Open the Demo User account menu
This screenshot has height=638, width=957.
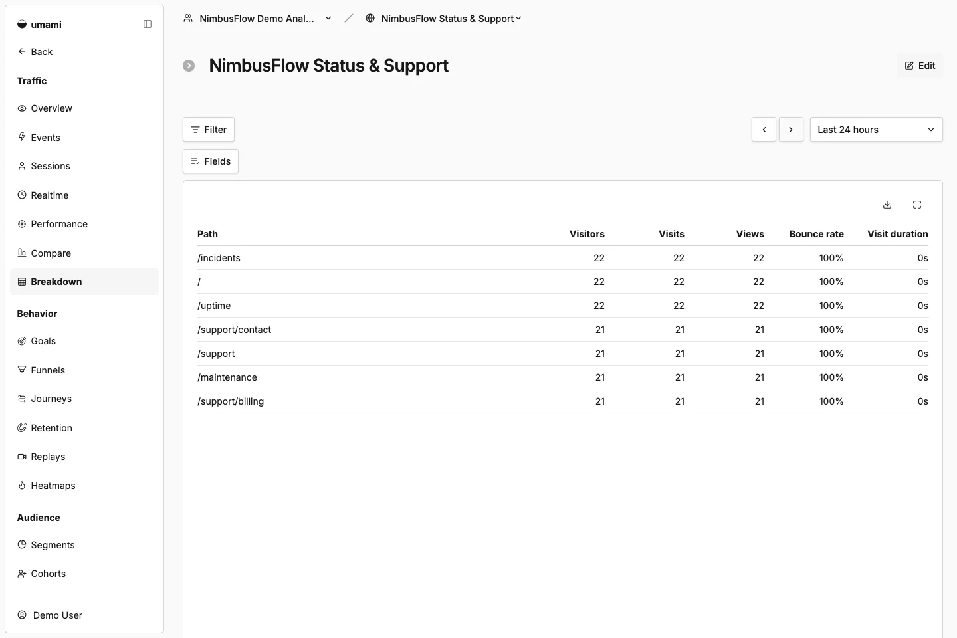click(x=84, y=615)
